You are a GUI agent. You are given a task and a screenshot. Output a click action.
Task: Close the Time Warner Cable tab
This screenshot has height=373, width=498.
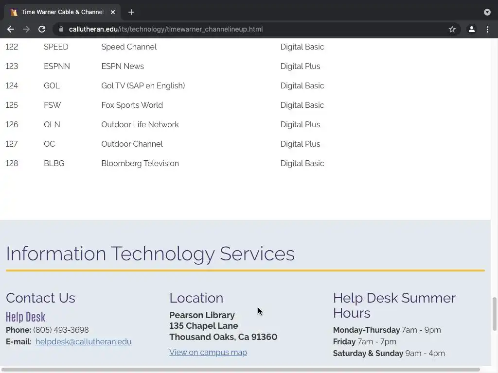(113, 12)
